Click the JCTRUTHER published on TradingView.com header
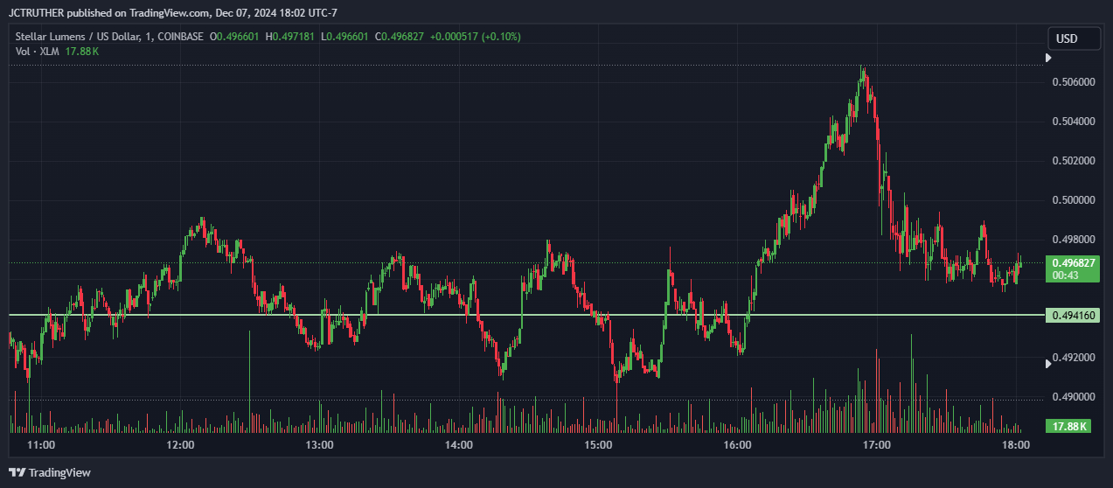Viewport: 1113px width, 488px height. click(172, 12)
